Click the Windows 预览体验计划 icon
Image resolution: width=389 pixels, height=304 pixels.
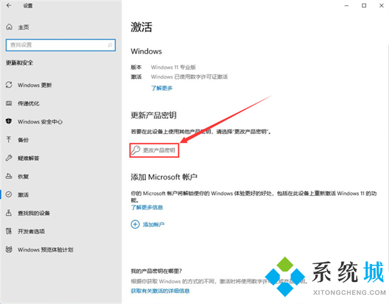(9, 250)
